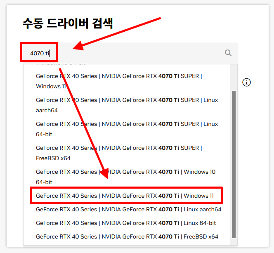274x253 pixels.
Task: Choose RTX 4070 Ti FreeBSD x64 entry
Action: click(x=127, y=236)
